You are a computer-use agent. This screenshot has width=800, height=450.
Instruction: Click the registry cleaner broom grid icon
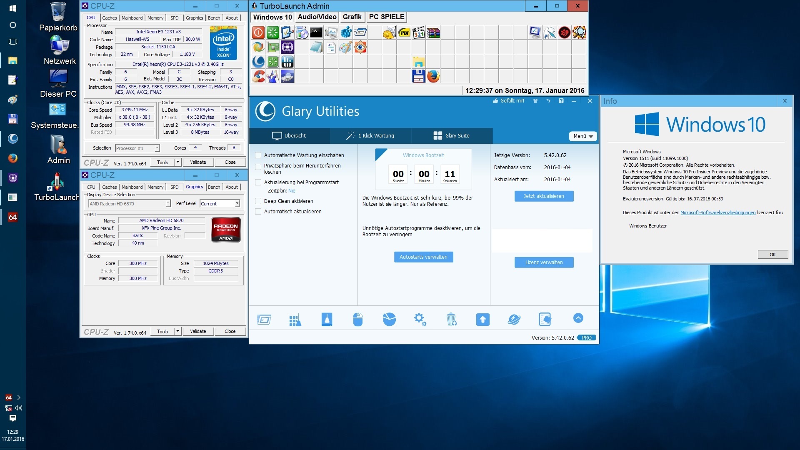tap(295, 320)
